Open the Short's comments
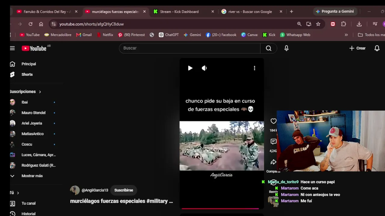Image resolution: width=385 pixels, height=216 pixels. (x=273, y=141)
